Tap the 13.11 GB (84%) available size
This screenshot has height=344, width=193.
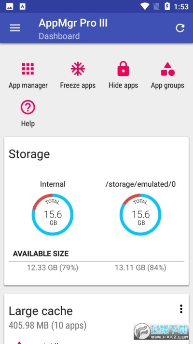pos(140,268)
